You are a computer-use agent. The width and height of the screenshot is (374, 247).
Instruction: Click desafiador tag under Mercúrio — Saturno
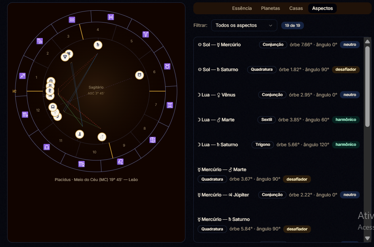(297, 229)
